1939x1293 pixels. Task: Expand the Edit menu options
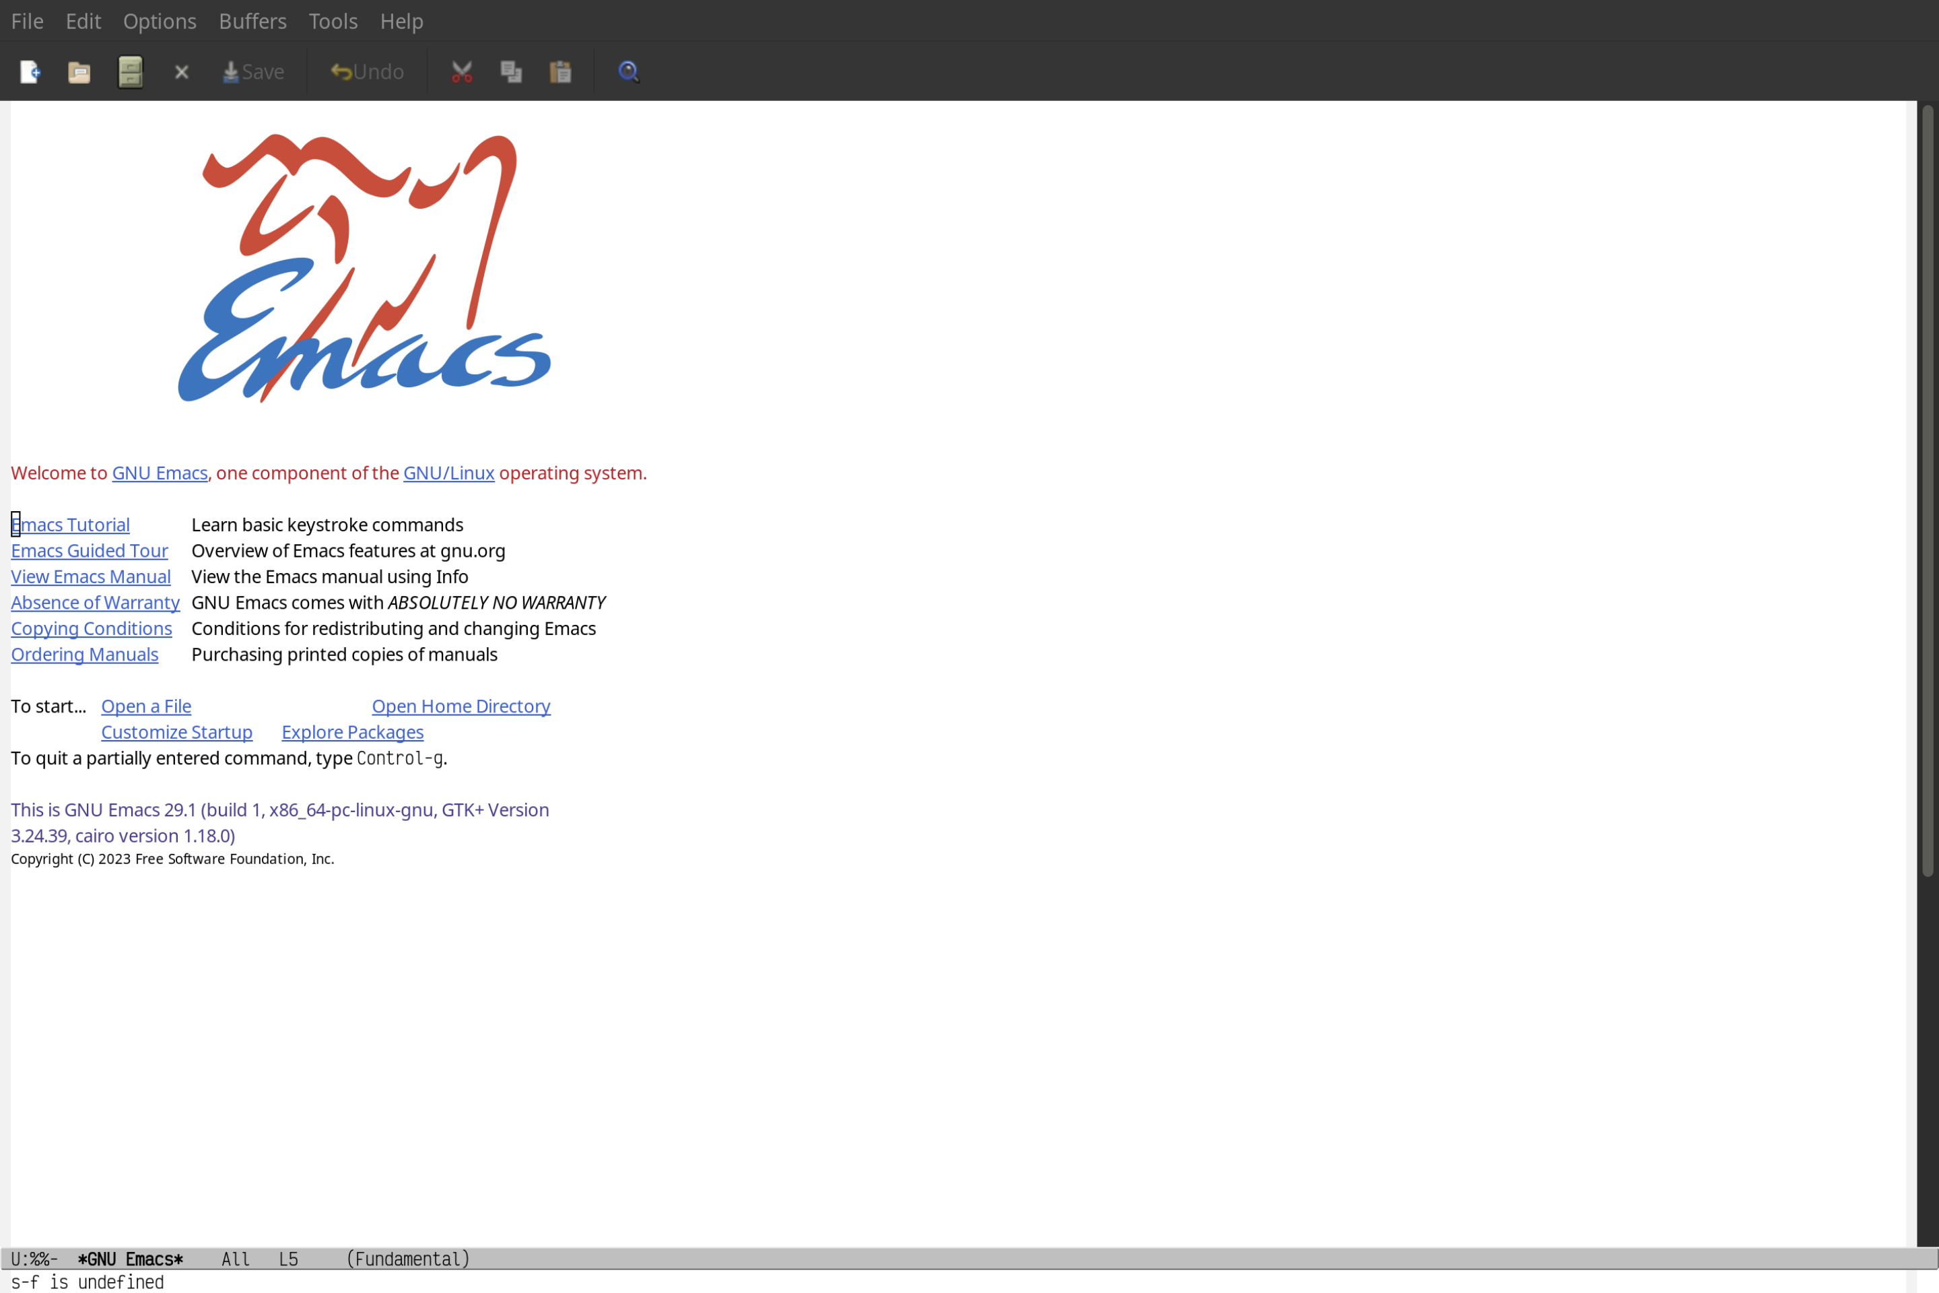[82, 20]
